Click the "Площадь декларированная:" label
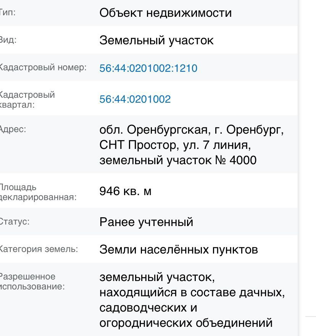Image resolution: width=316 pixels, height=336 pixels. (37, 192)
